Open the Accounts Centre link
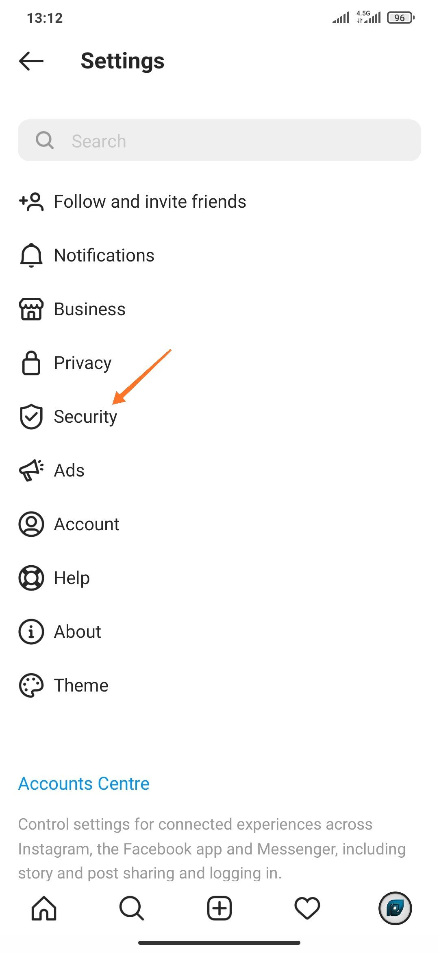The image size is (439, 953). (84, 784)
